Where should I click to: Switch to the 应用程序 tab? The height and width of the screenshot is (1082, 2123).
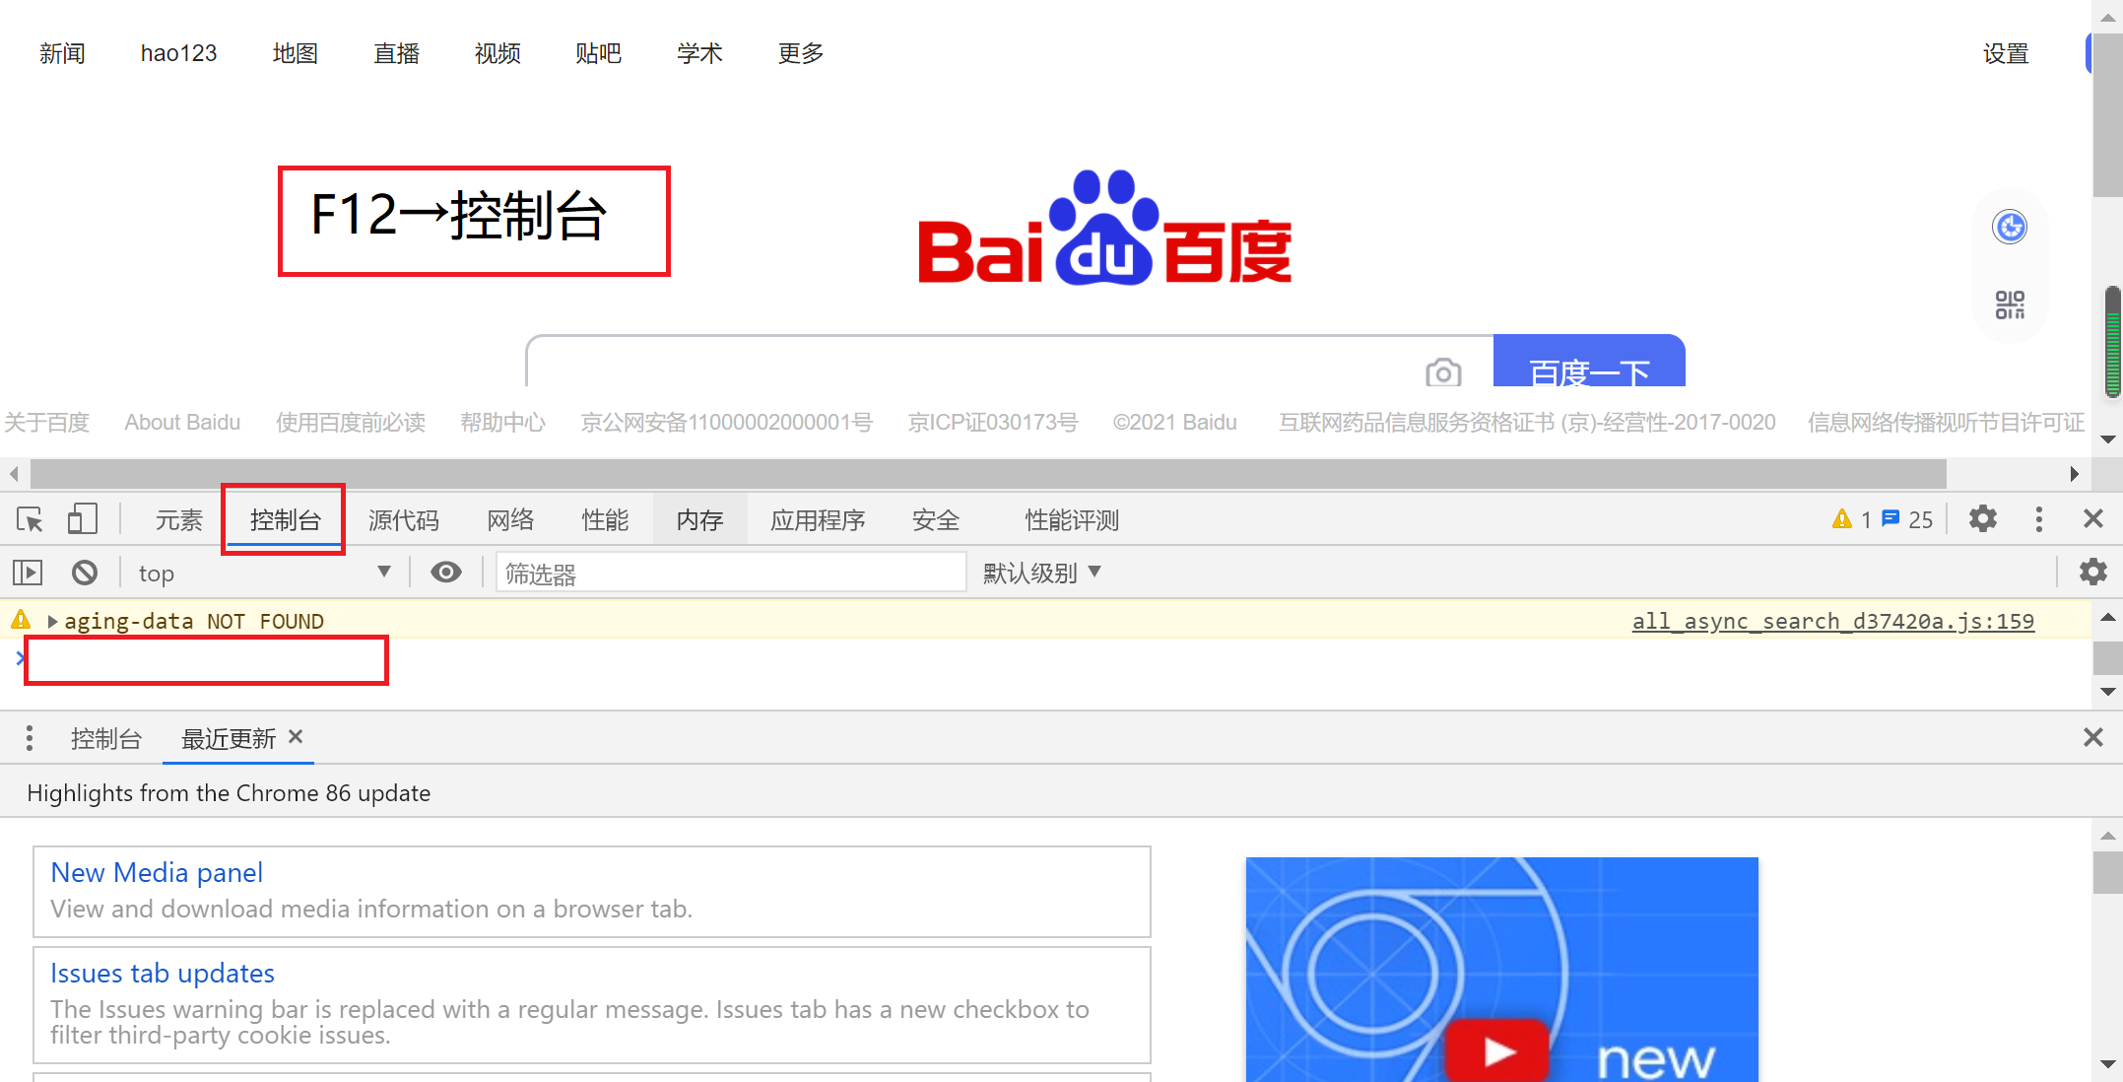(x=818, y=519)
